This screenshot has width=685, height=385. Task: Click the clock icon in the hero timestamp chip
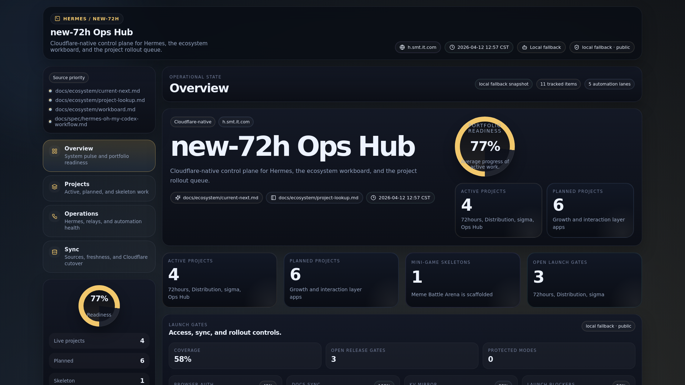[x=373, y=198]
